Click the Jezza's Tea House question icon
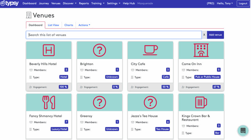Screen dimensions: 251x140 click(150, 102)
